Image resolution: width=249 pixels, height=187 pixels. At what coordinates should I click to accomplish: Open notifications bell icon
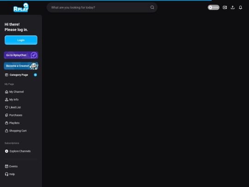240,7
